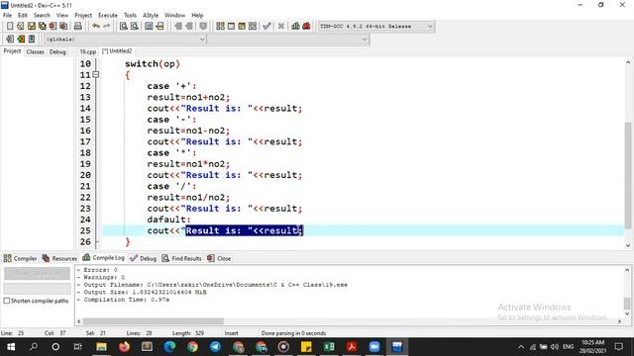This screenshot has width=634, height=356.
Task: Open Find using the first magnifier icon
Action: point(124,27)
